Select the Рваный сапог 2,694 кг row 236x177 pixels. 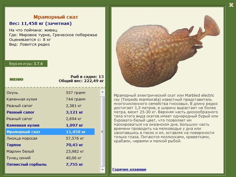click(50, 119)
